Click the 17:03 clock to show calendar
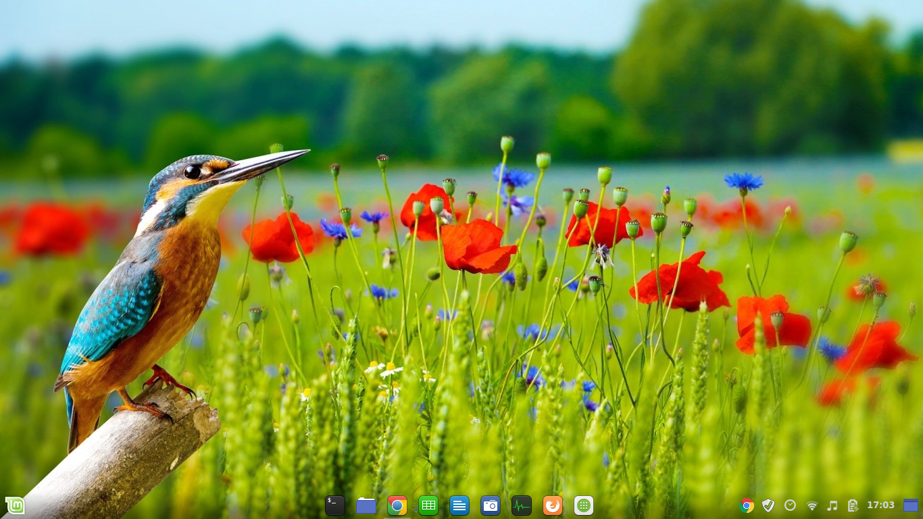The image size is (923, 519). [880, 505]
